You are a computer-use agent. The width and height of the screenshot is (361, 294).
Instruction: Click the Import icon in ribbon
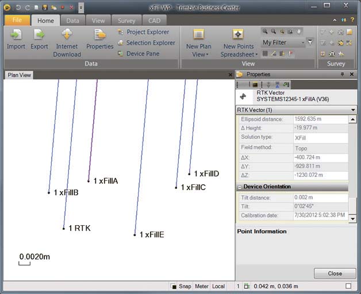click(x=16, y=35)
